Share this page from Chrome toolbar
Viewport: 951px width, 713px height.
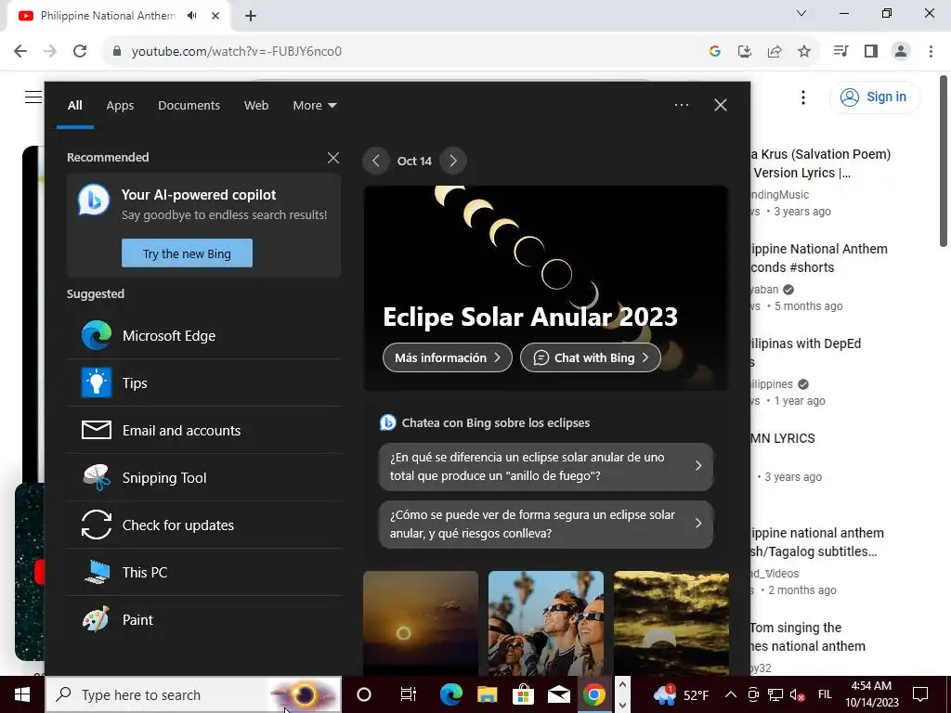[x=775, y=52]
